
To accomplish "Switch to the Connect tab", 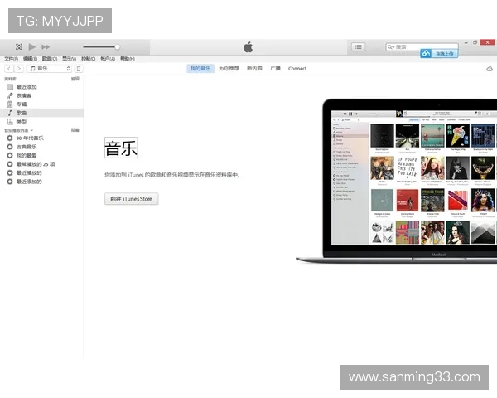I will 297,69.
